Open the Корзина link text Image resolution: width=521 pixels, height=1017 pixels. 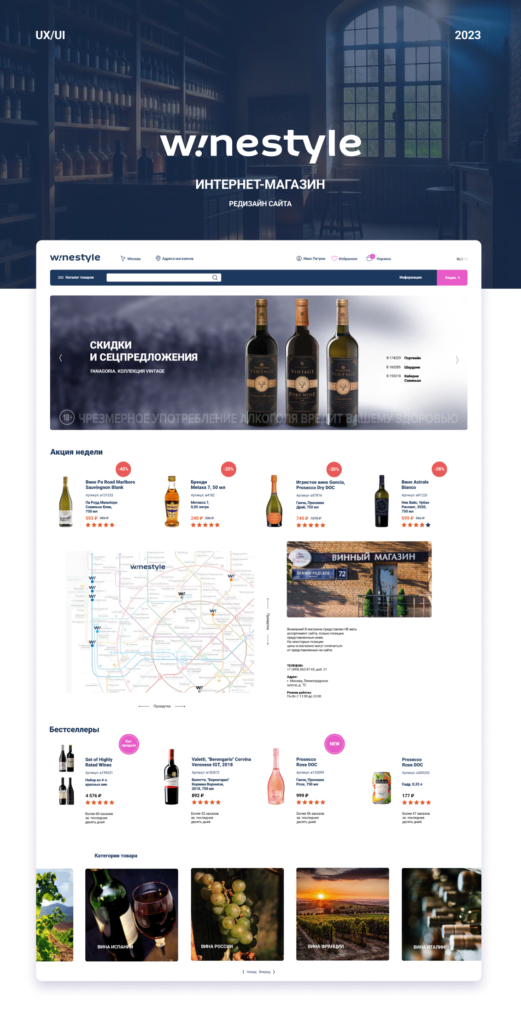pos(384,259)
